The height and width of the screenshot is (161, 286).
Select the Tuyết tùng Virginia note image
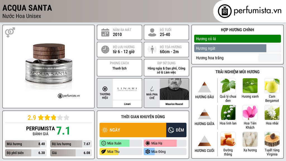[x=272, y=139]
